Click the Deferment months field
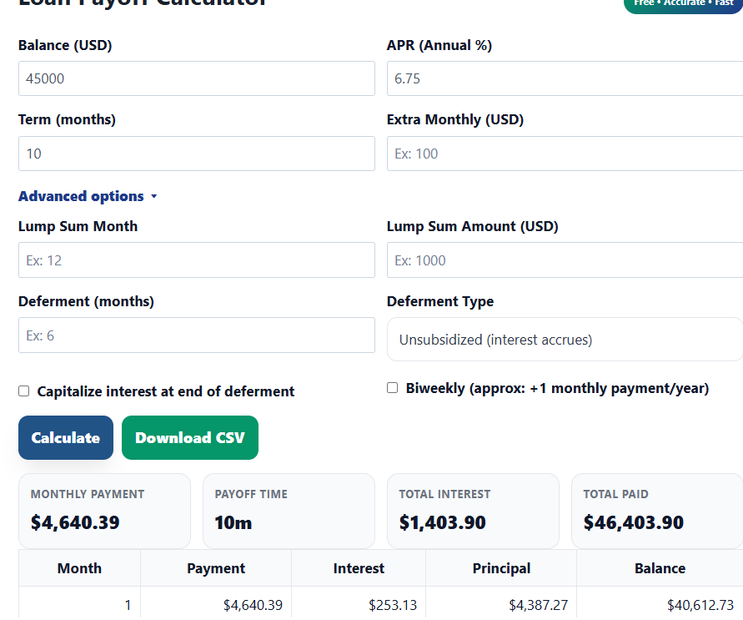Screen dimensions: 743x620 coord(196,335)
